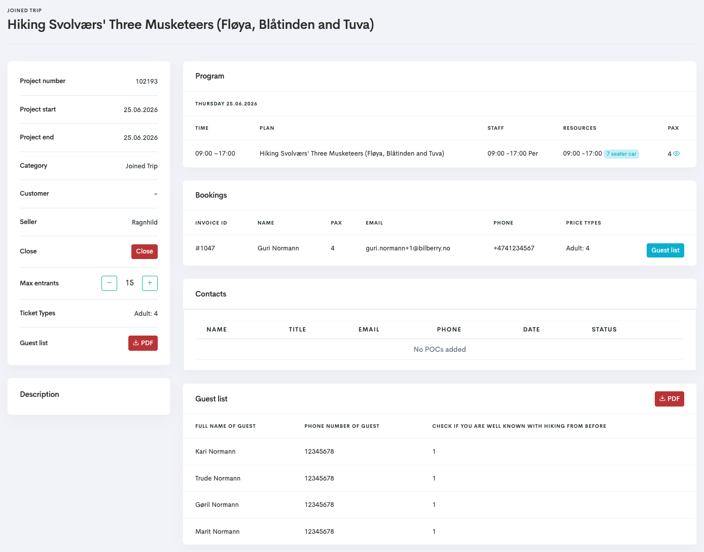Click the eye icon next to PAX count
This screenshot has width=704, height=552.
coord(677,154)
